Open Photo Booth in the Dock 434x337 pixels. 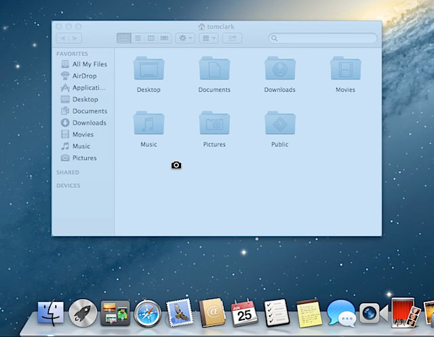(406, 313)
